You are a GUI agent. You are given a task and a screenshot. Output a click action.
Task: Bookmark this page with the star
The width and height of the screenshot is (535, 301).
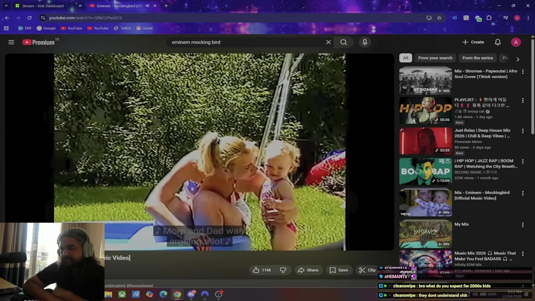pyautogui.click(x=439, y=18)
